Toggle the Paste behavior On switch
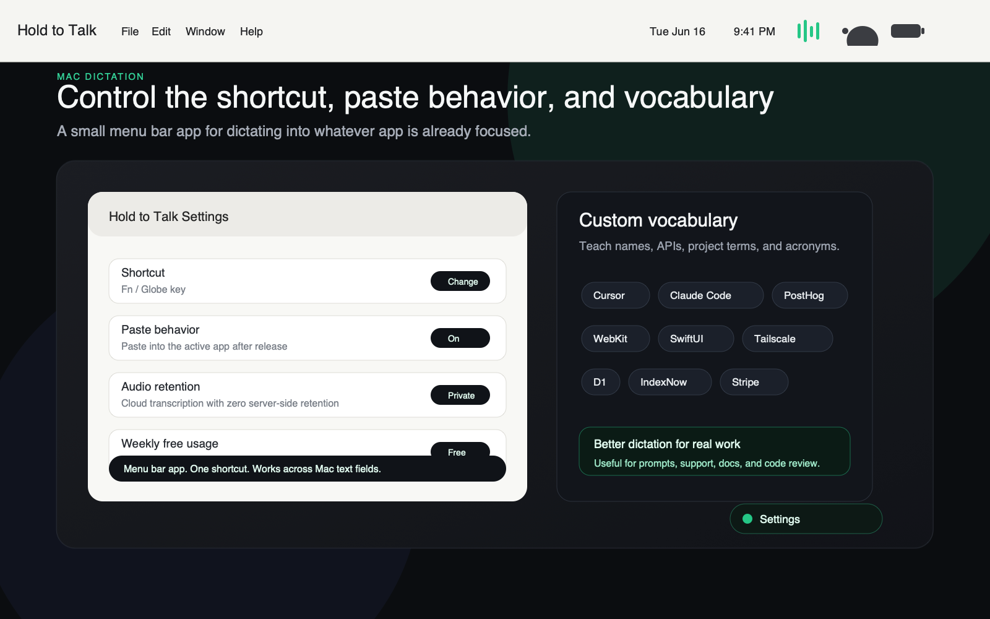This screenshot has width=990, height=619. tap(460, 338)
